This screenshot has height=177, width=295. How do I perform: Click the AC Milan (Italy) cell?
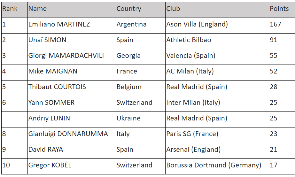(x=190, y=72)
